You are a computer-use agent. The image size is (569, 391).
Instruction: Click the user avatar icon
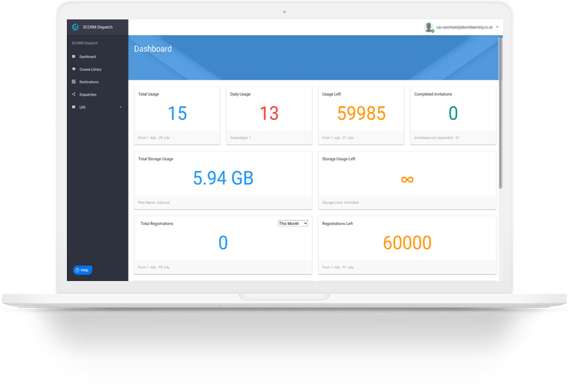click(429, 27)
